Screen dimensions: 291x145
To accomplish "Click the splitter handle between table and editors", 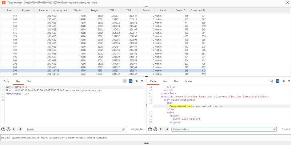I will pos(147,77).
